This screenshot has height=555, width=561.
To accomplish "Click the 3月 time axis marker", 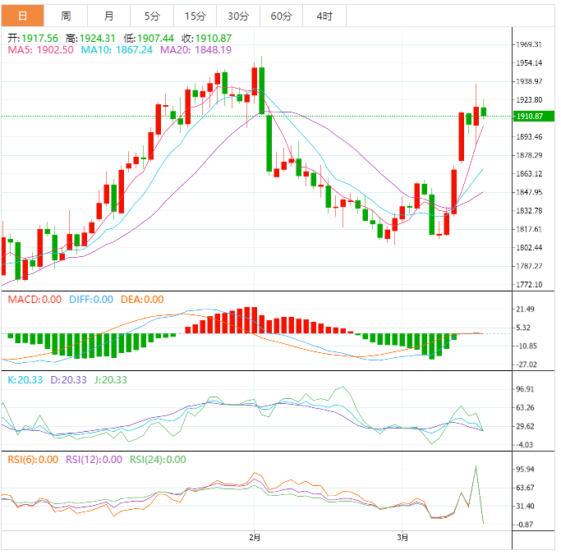I will coord(402,539).
